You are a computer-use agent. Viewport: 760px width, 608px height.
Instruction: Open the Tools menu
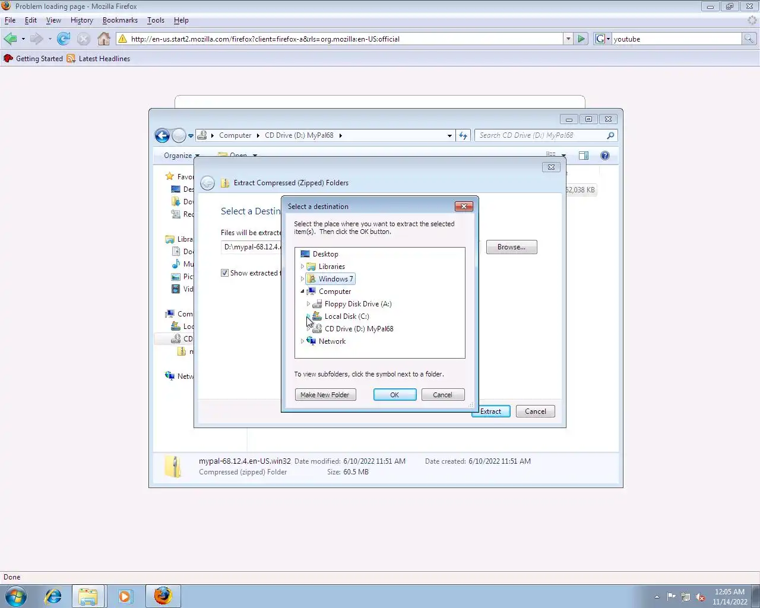[x=156, y=20]
